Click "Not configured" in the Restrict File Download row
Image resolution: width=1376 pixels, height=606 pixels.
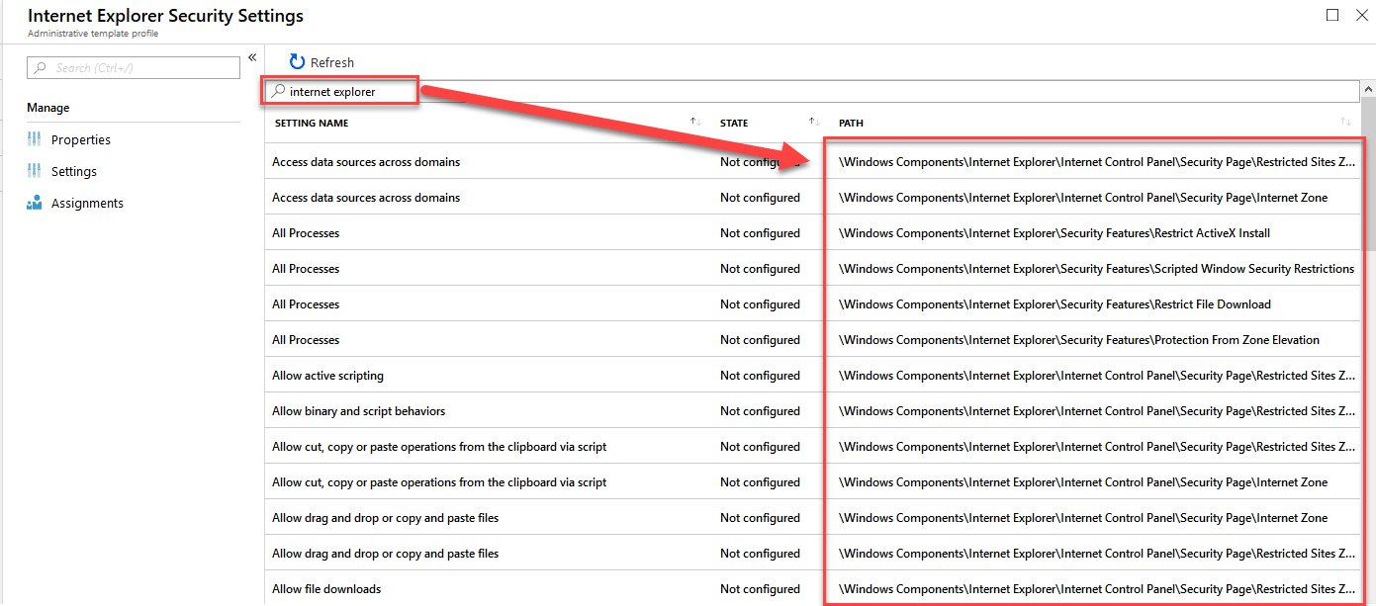pos(760,303)
